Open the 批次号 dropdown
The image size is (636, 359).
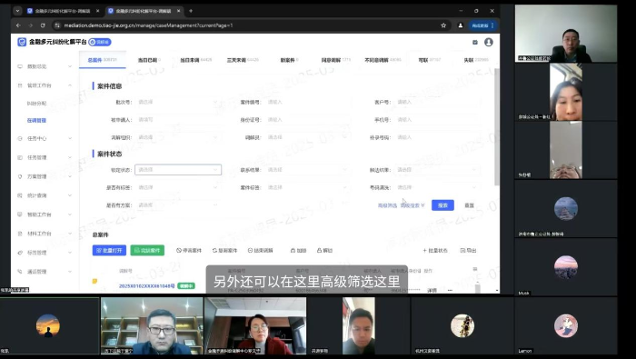(x=178, y=102)
